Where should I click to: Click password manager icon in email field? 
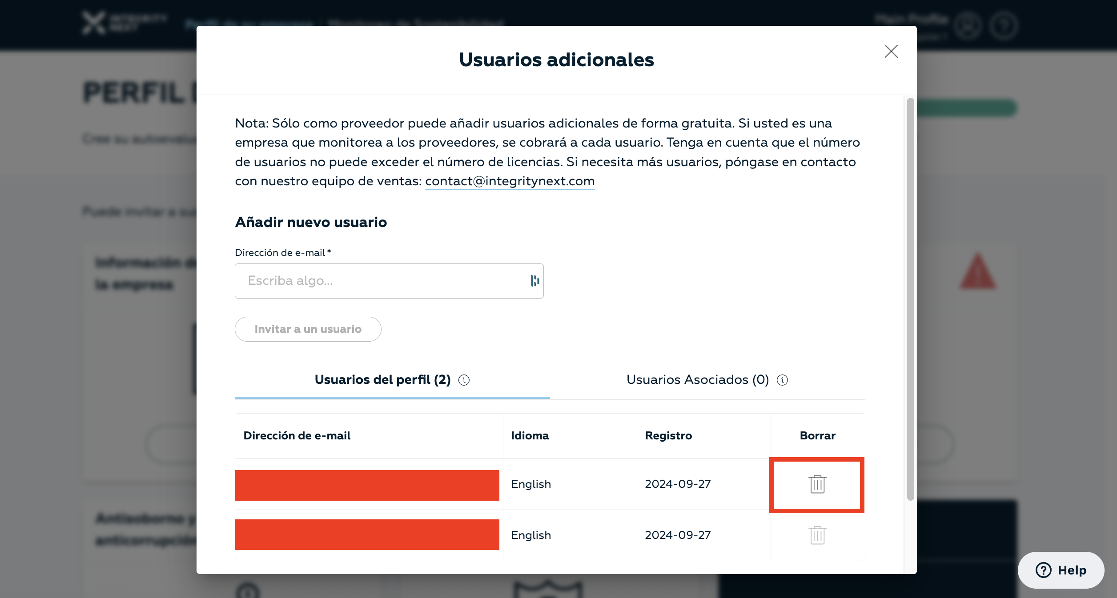(x=534, y=281)
